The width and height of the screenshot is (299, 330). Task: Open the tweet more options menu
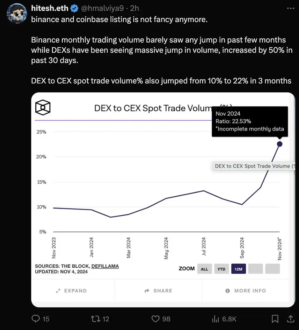coord(290,8)
